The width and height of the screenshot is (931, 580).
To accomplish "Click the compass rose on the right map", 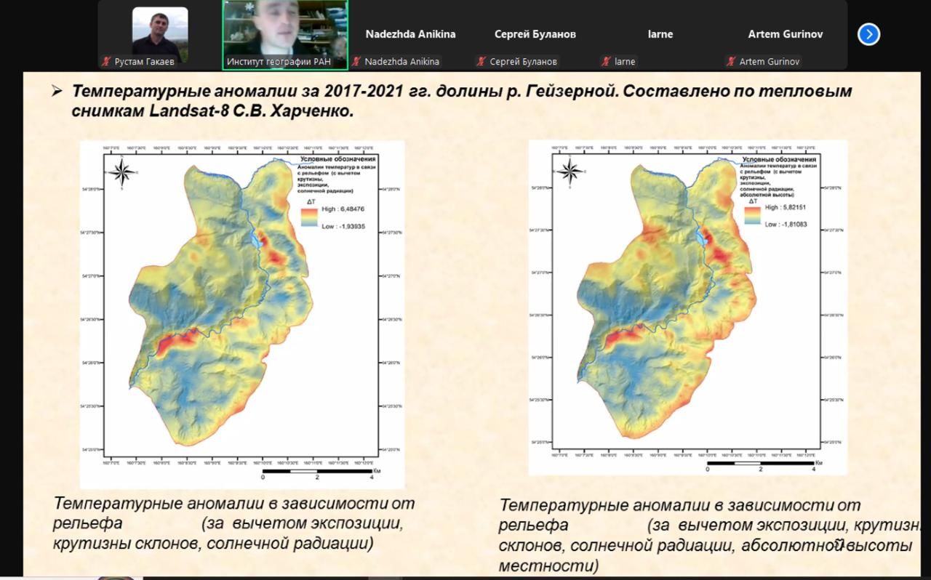I will [571, 171].
